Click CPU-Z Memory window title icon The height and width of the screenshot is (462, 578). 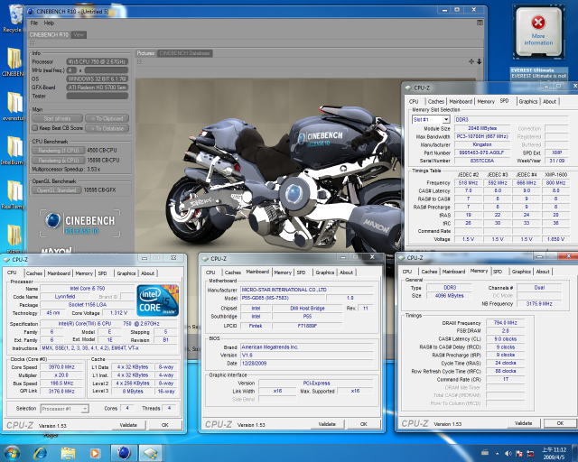click(x=401, y=257)
